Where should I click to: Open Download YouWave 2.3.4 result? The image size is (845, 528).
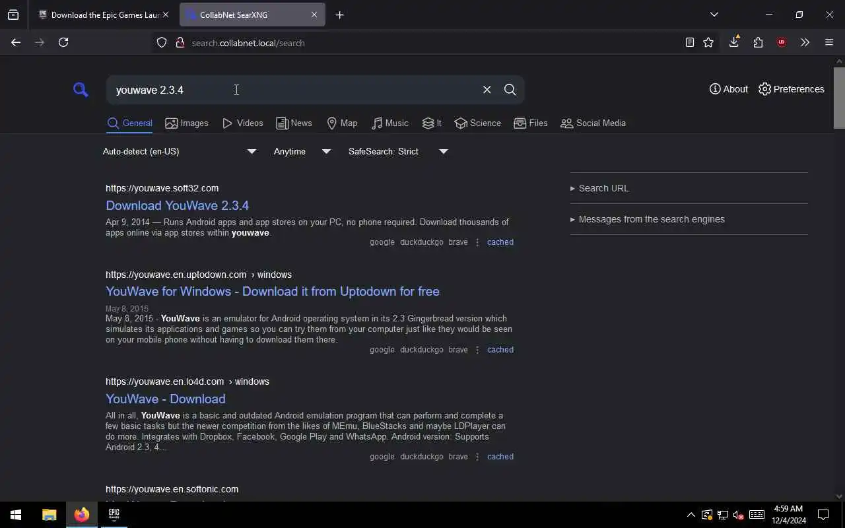177,205
